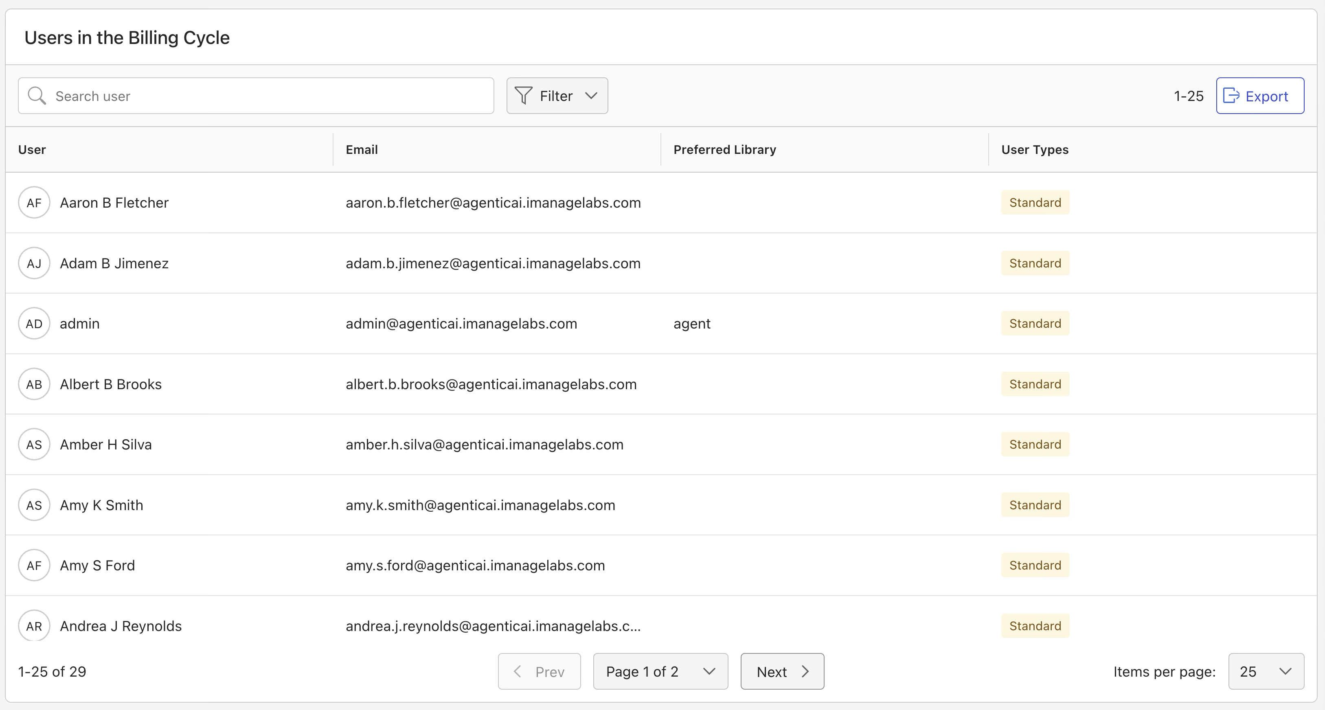Image resolution: width=1325 pixels, height=710 pixels.
Task: Open the Items per page dropdown
Action: coord(1266,671)
